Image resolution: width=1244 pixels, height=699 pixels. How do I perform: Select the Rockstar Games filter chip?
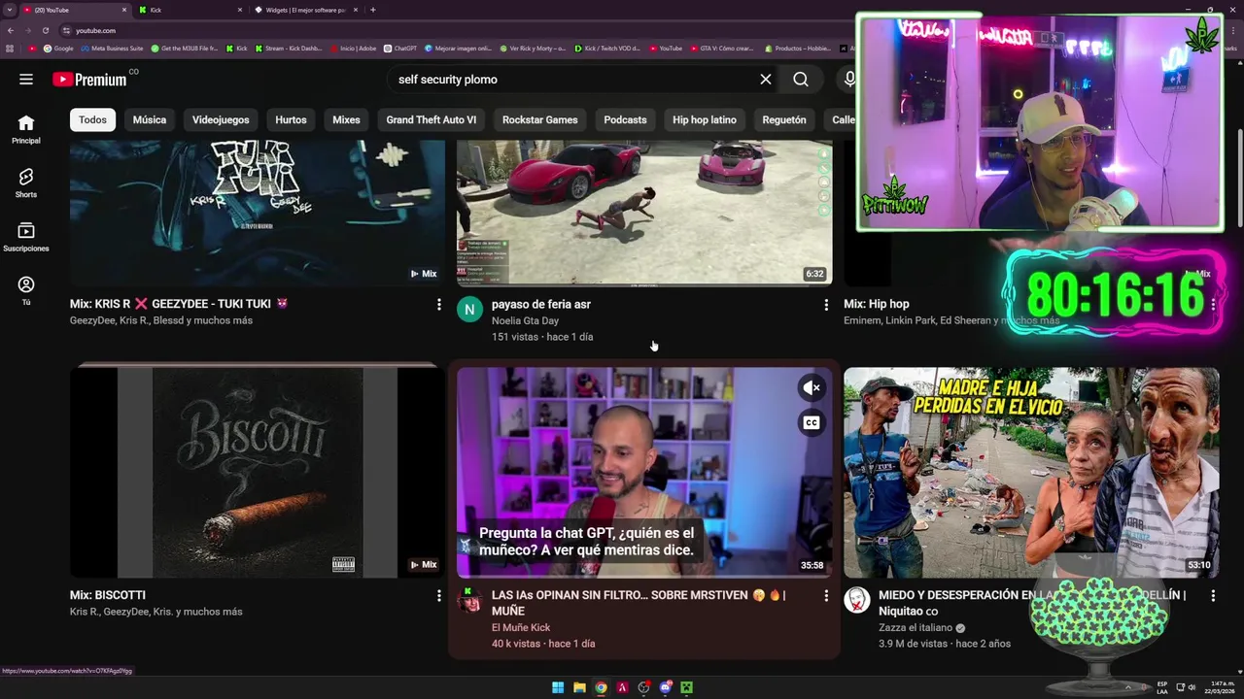pyautogui.click(x=539, y=119)
